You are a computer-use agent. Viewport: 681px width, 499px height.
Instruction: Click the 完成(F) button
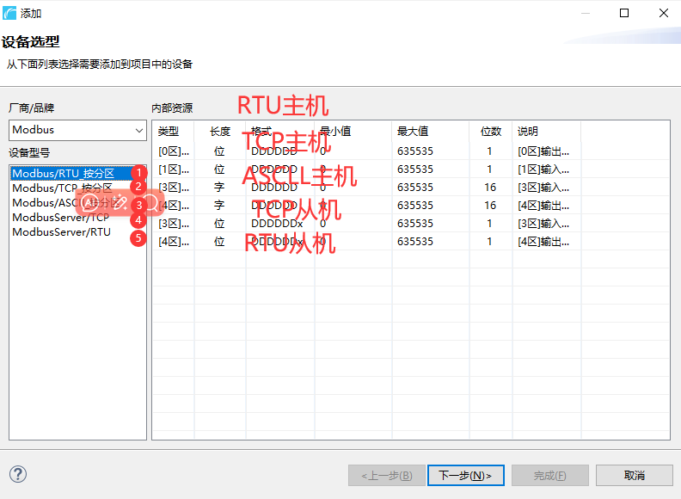click(549, 476)
